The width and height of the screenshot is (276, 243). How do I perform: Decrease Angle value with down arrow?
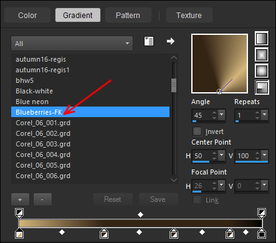tap(214, 118)
